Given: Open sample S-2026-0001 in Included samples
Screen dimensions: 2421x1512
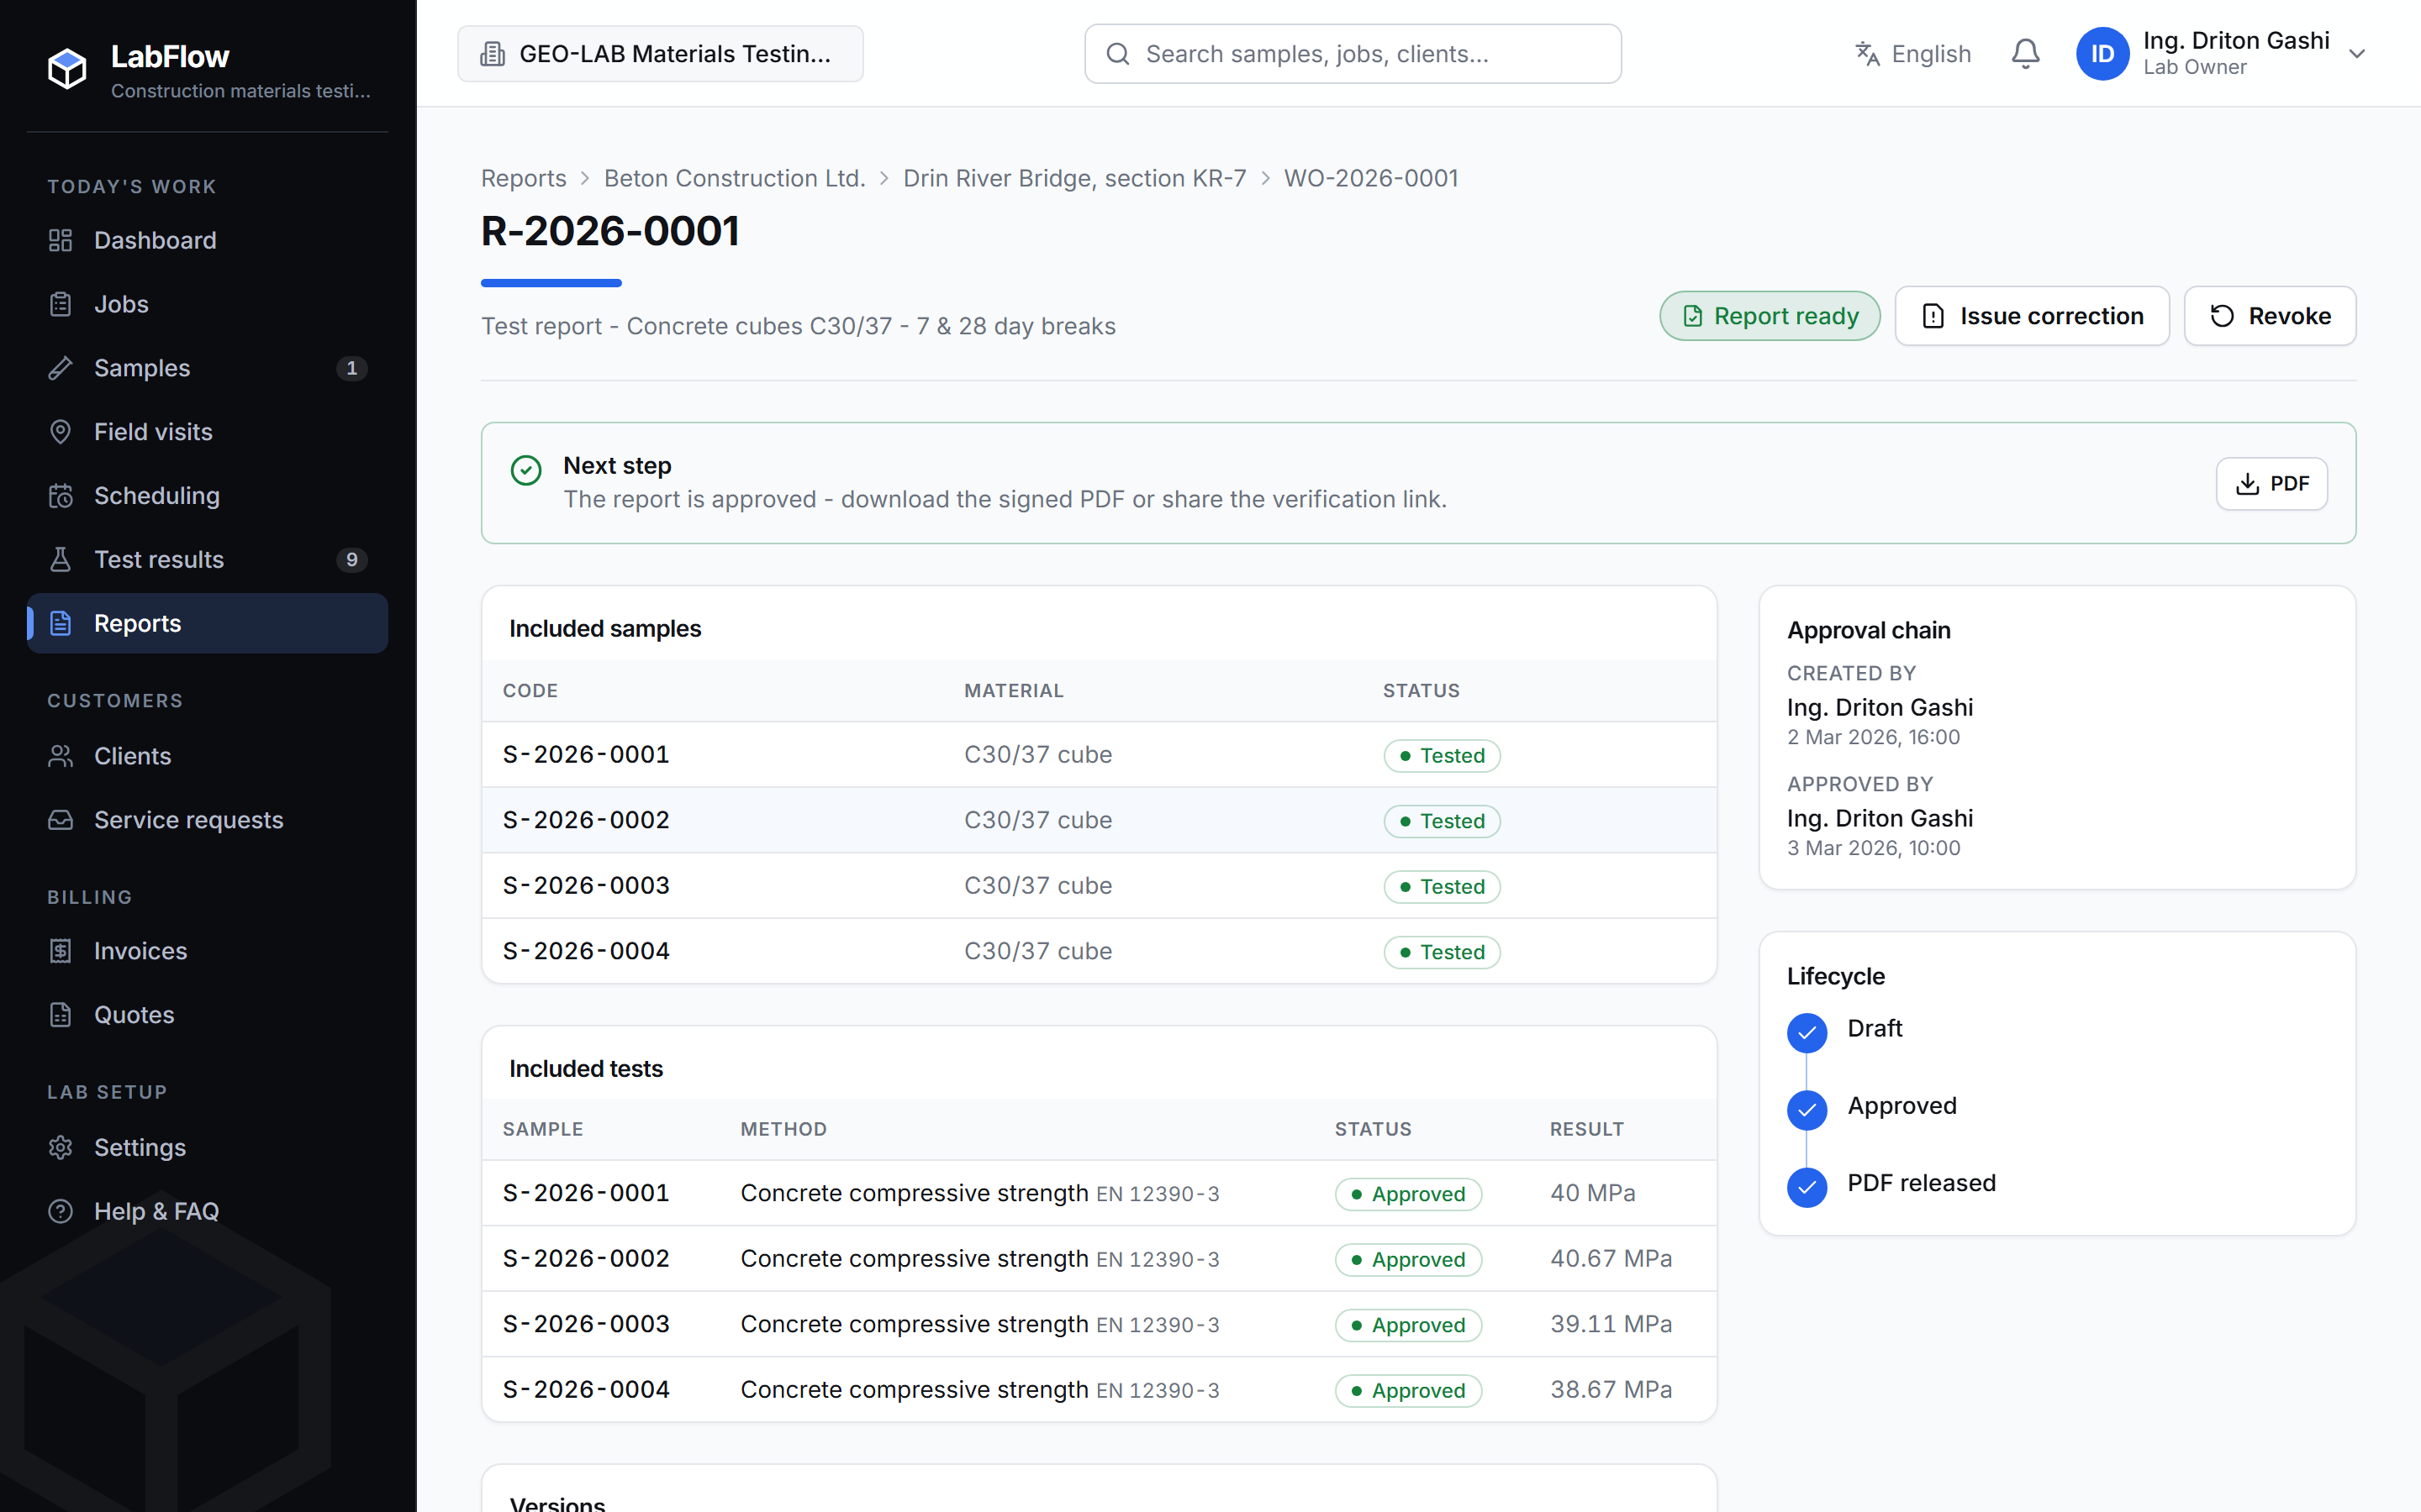Looking at the screenshot, I should [586, 755].
